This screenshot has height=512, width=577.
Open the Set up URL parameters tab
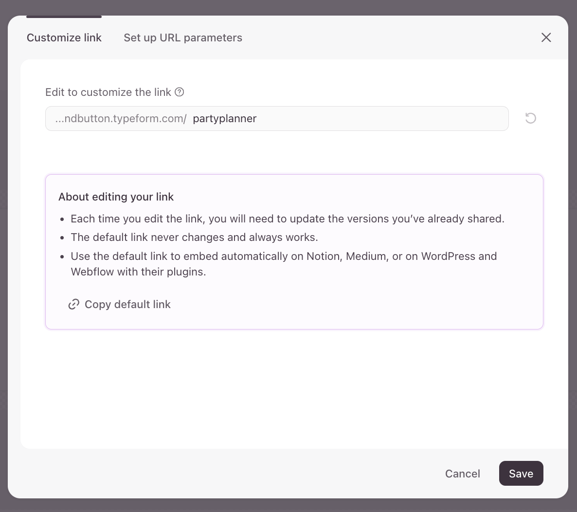coord(183,37)
